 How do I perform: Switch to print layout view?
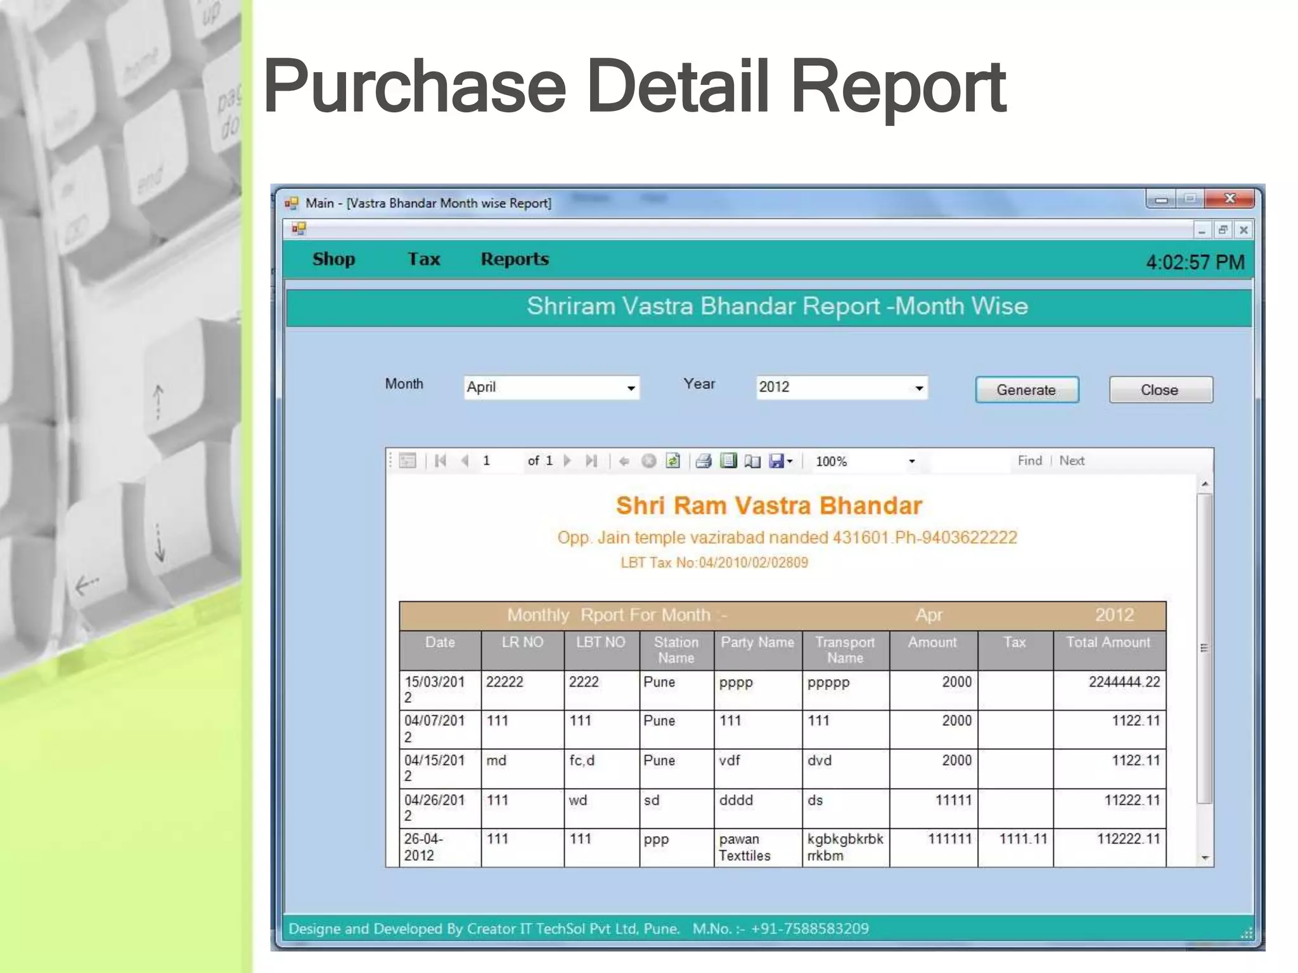(x=729, y=461)
